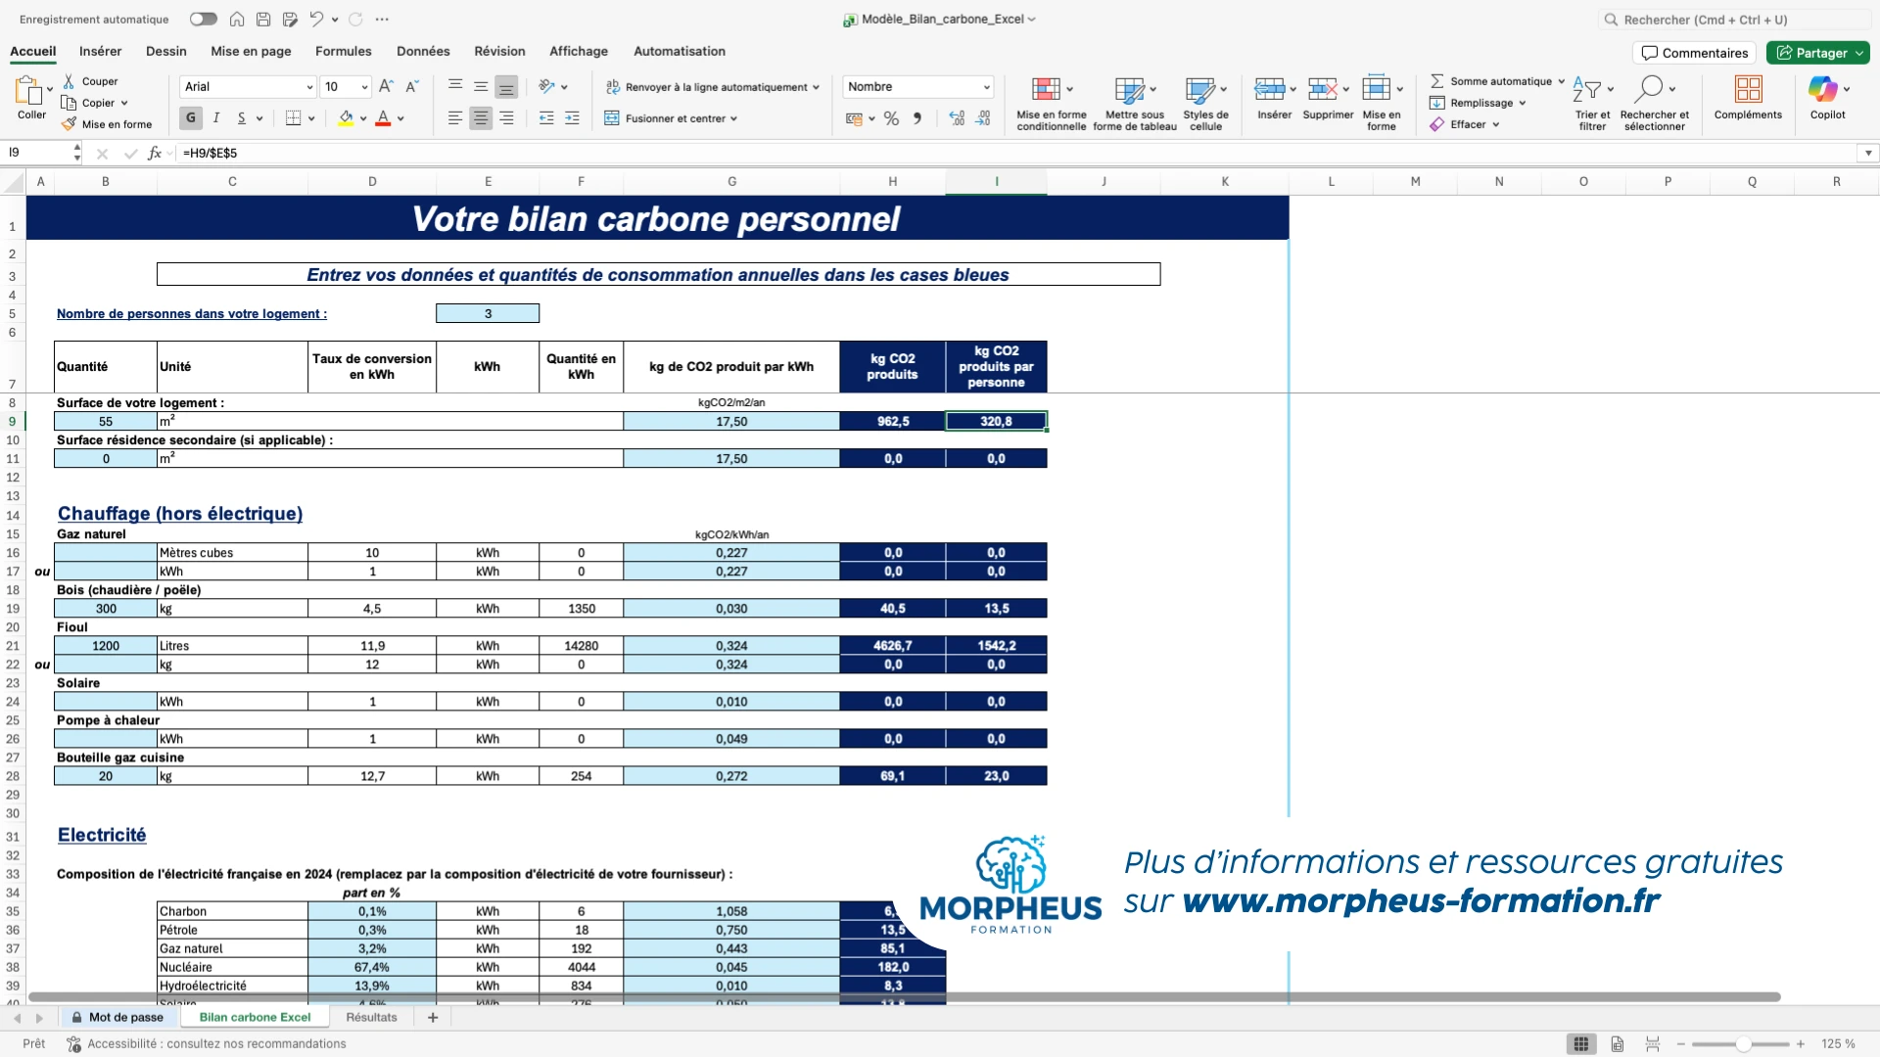Image resolution: width=1880 pixels, height=1057 pixels.
Task: Click the Couper scissors icon
Action: point(69,81)
